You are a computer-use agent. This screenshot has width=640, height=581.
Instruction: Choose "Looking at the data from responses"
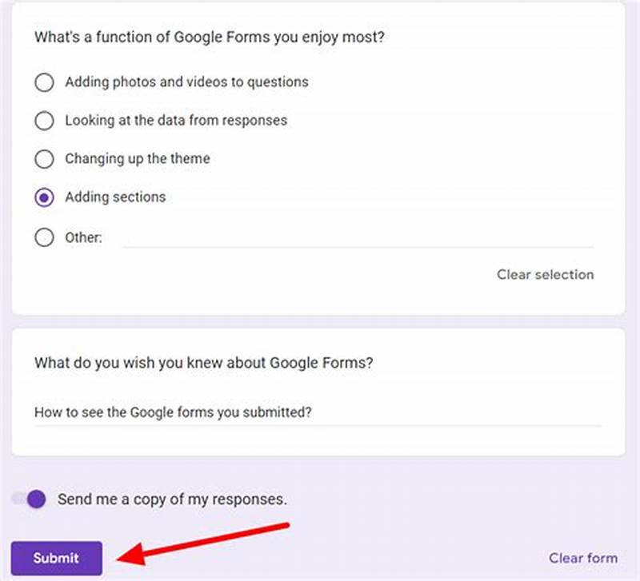(44, 121)
